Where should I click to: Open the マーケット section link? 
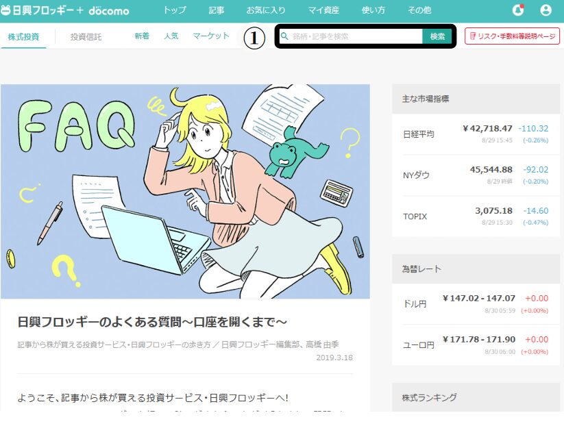click(211, 36)
